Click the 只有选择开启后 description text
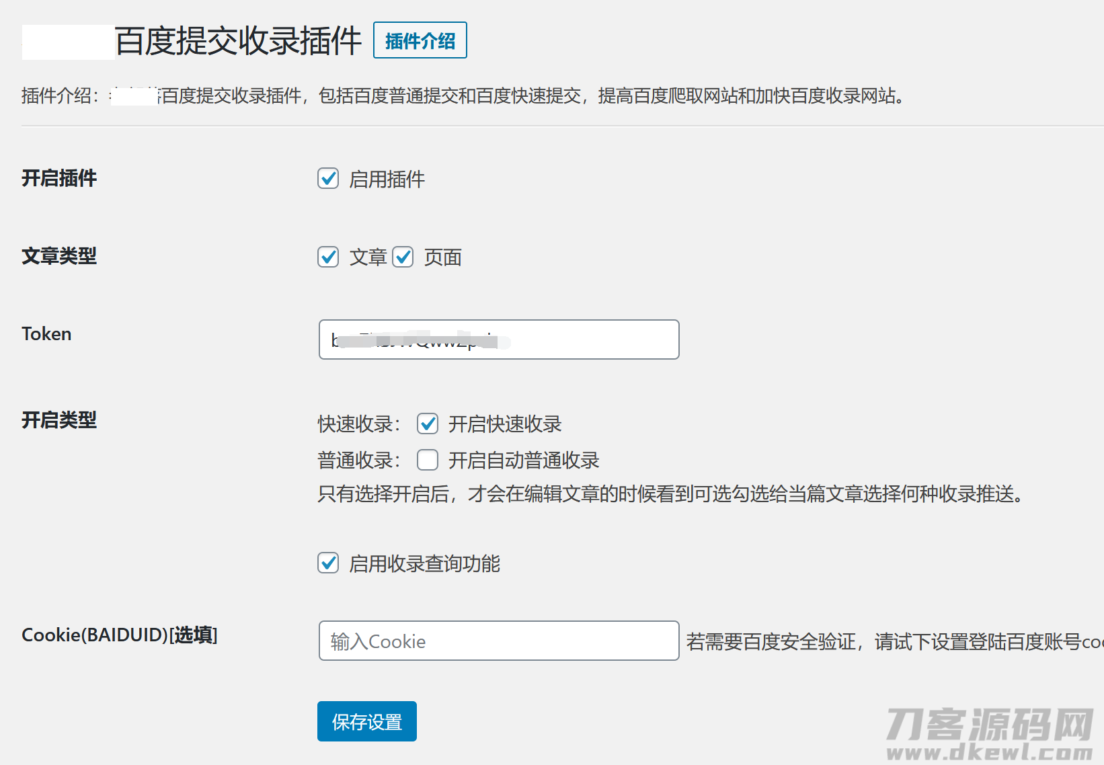 (x=671, y=494)
